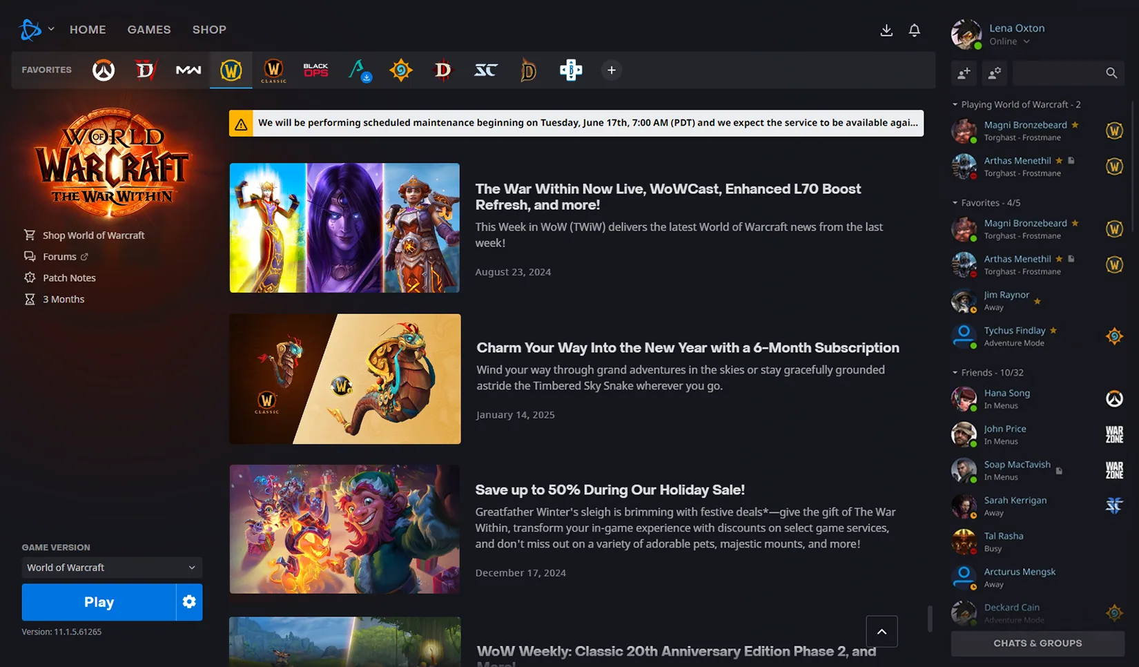Select the Blizzard Arcade Collection icon

[571, 70]
